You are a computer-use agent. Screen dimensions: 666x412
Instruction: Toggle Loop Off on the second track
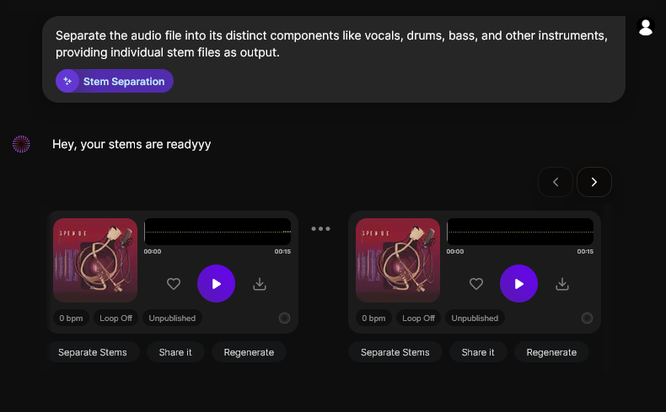tap(418, 318)
